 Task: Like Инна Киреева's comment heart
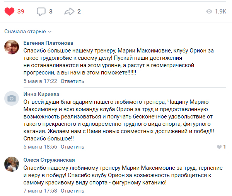tap(219, 147)
